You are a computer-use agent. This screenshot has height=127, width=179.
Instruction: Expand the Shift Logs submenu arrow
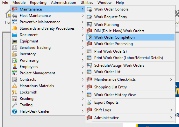pos(171,110)
